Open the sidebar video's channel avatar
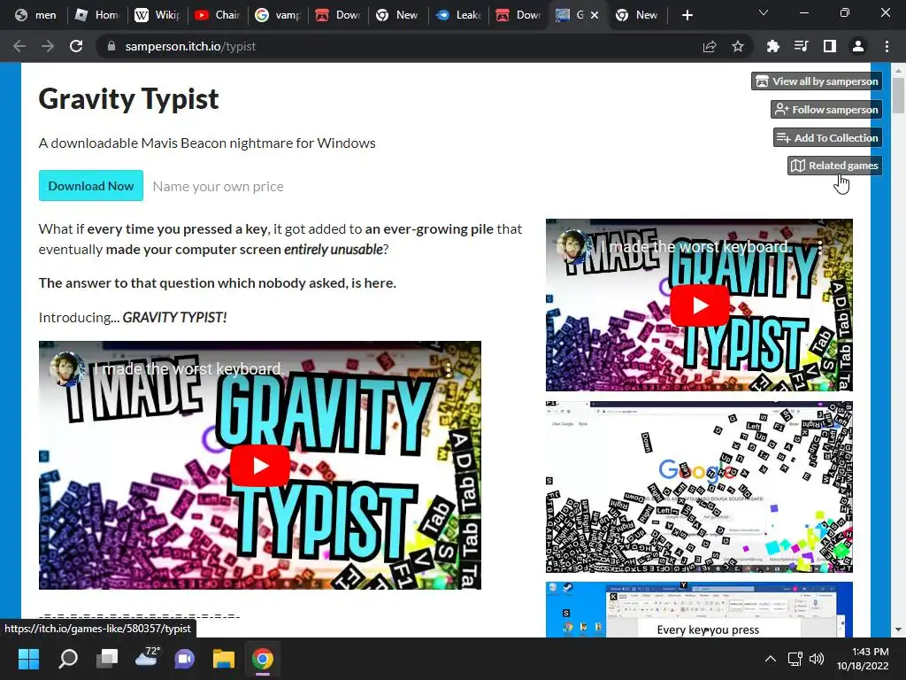The image size is (906, 680). click(572, 246)
